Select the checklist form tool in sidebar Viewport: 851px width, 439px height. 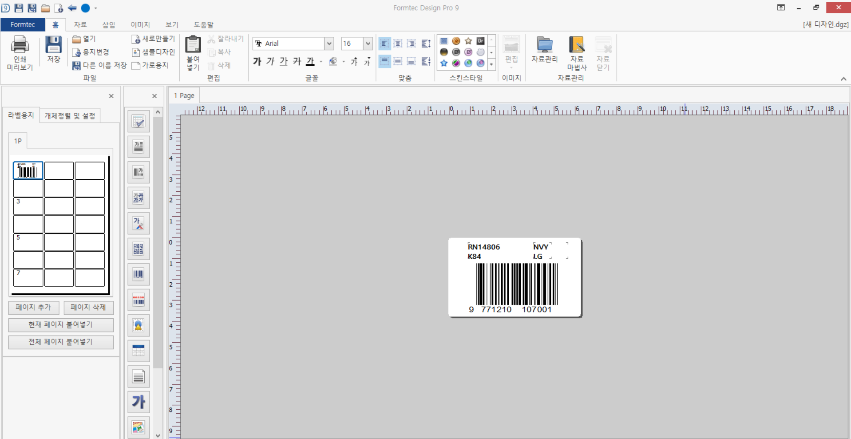point(139,122)
